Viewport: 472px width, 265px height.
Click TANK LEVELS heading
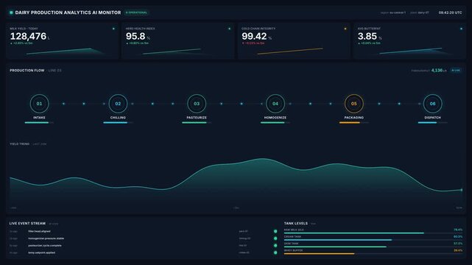[x=295, y=224]
